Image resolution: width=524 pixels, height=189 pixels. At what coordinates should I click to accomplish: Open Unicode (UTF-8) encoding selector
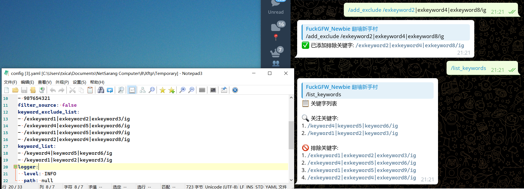tap(221, 187)
